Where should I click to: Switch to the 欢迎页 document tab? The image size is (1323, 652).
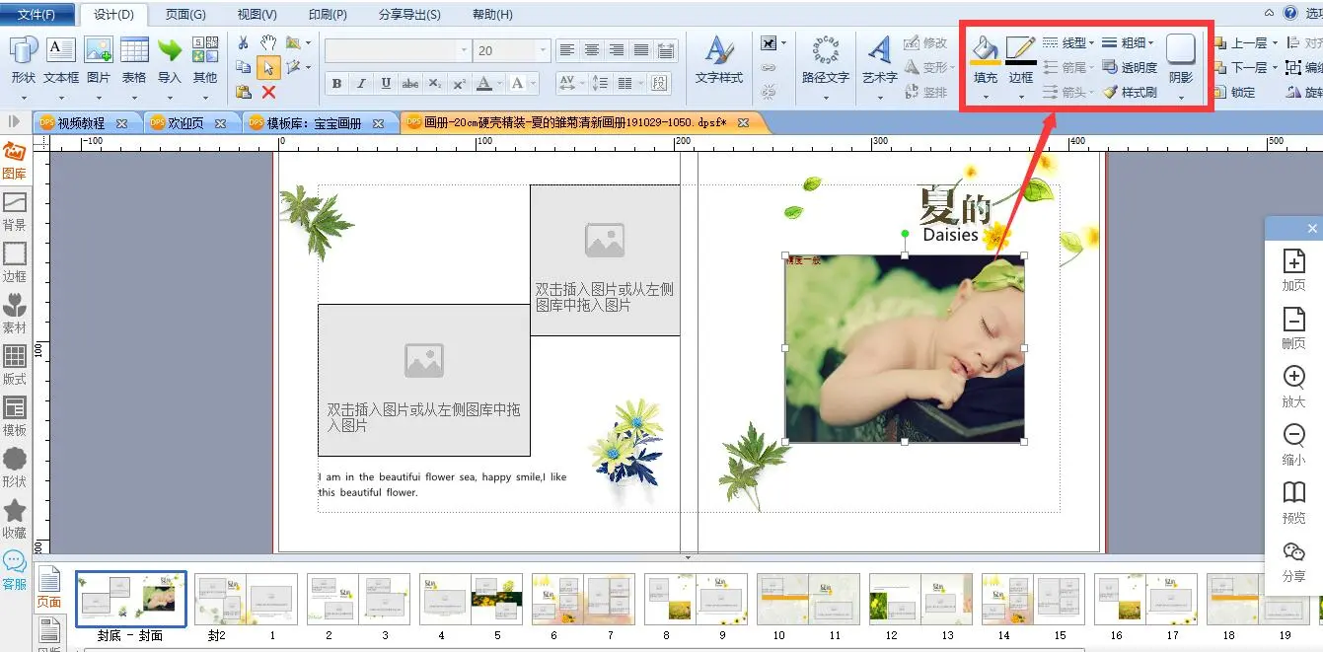[186, 123]
